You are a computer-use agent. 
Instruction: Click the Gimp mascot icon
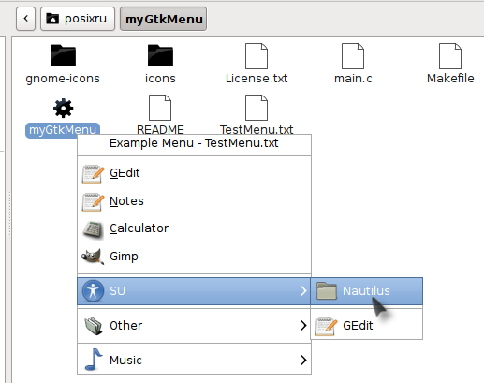click(x=93, y=257)
